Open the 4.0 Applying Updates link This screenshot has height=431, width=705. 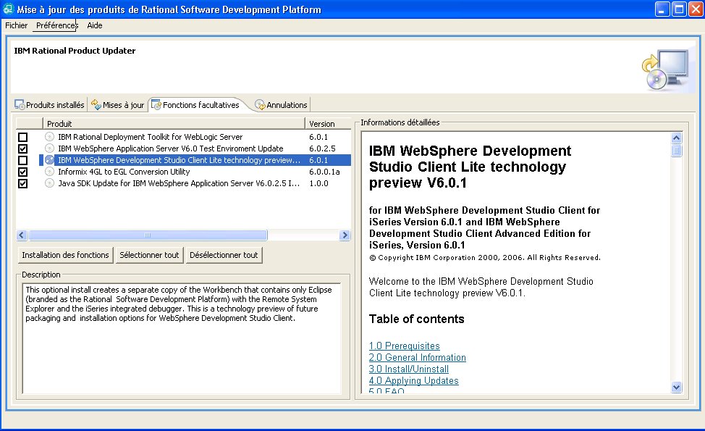pyautogui.click(x=413, y=381)
